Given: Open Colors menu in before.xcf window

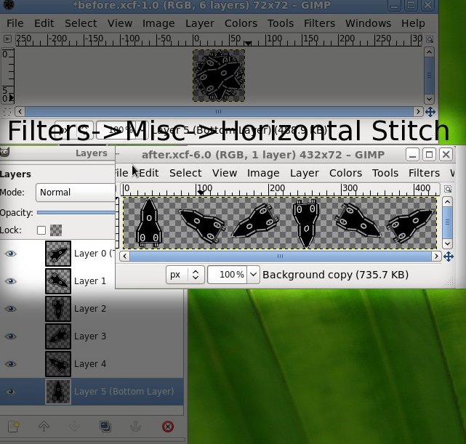Looking at the screenshot, I should point(241,23).
